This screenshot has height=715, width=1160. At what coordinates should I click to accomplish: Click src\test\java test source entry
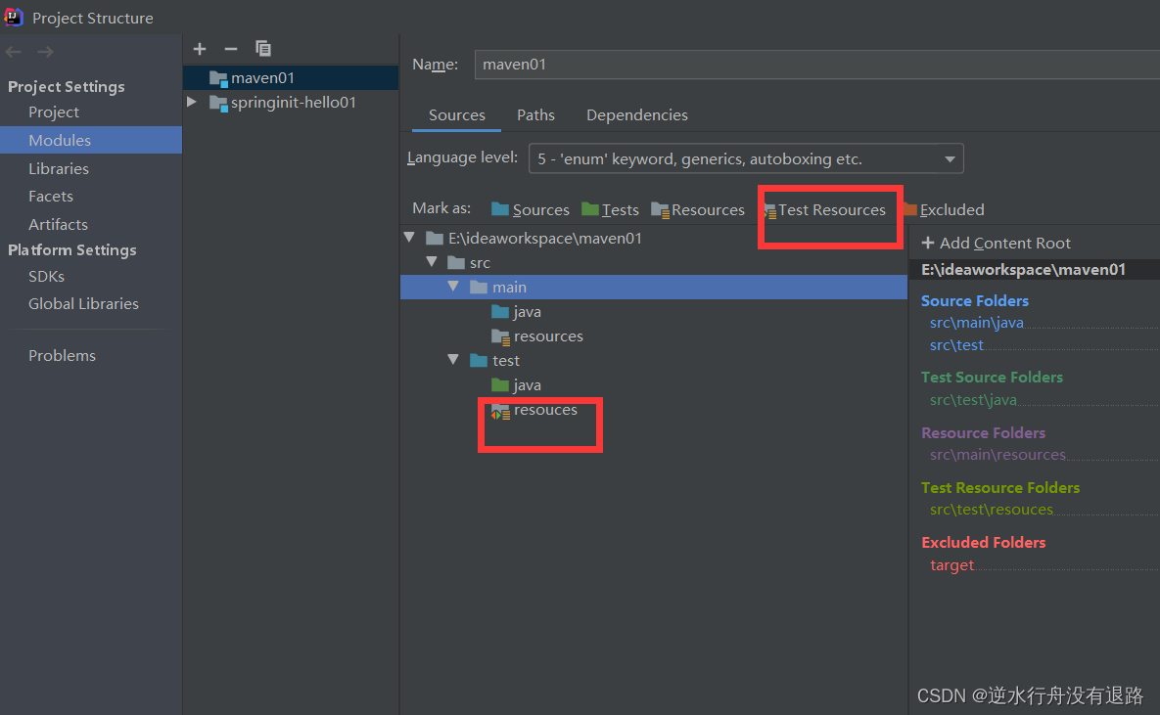click(x=973, y=400)
